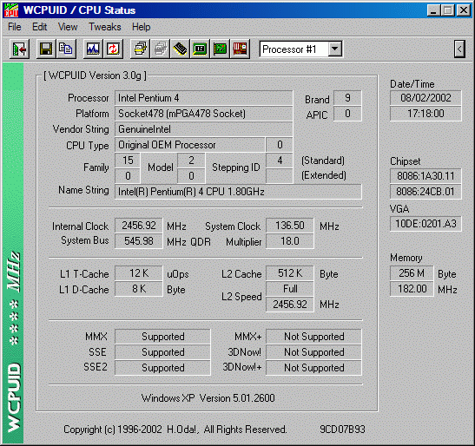Click the L1 T-Cache value '12 K'
Image resolution: width=475 pixels, height=446 pixels.
(x=139, y=273)
